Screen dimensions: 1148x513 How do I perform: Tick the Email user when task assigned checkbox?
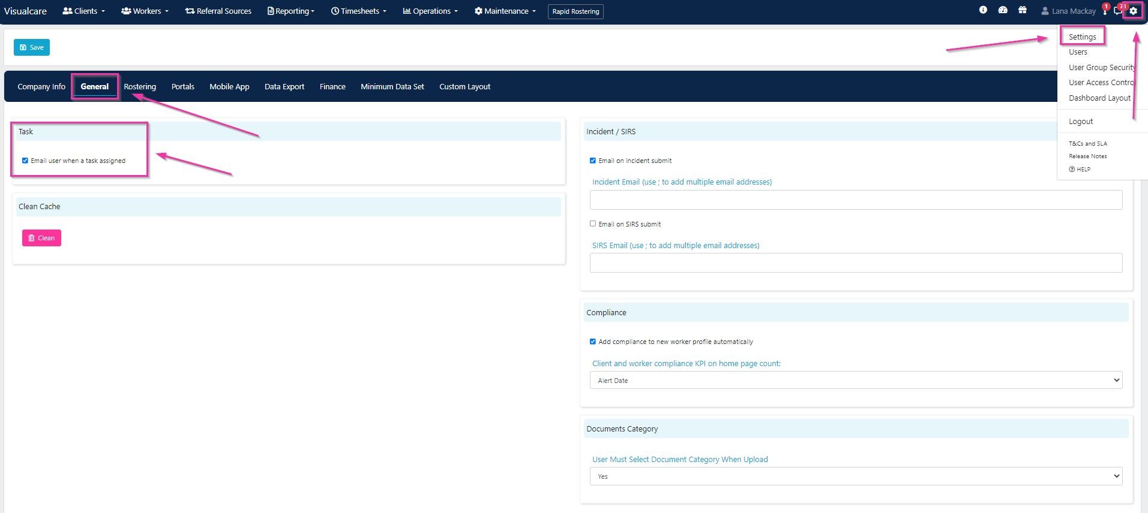coord(25,161)
